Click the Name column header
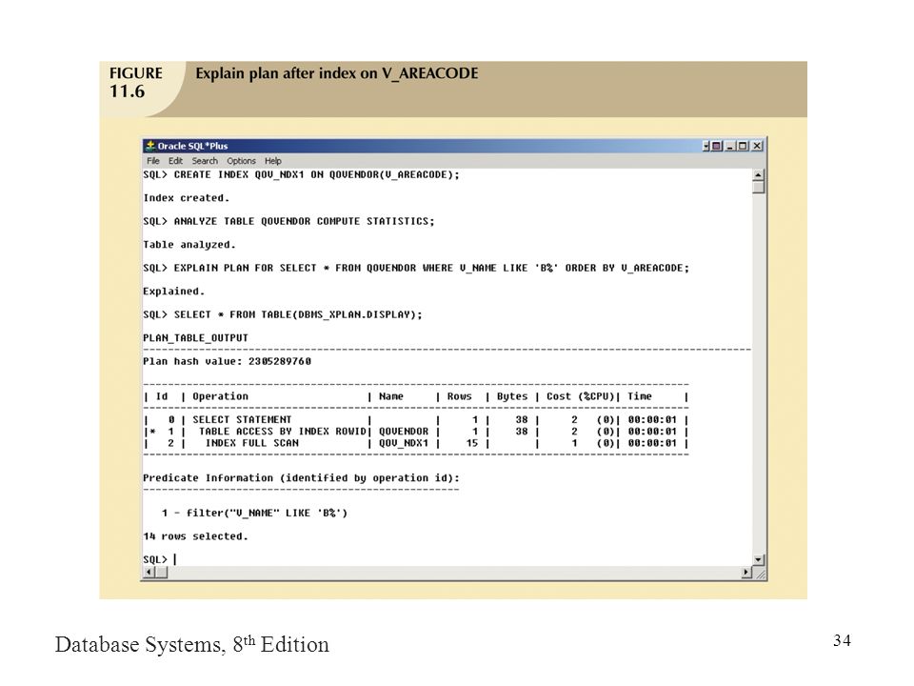 (x=391, y=396)
